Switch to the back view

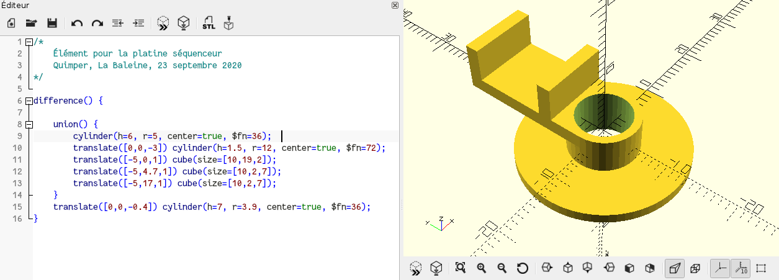click(x=650, y=268)
